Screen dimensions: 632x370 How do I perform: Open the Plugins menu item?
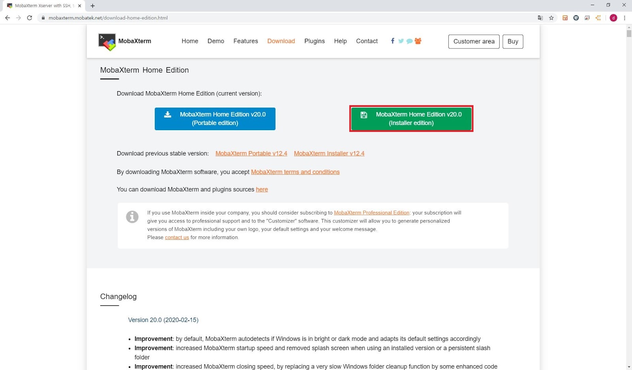[x=314, y=41]
